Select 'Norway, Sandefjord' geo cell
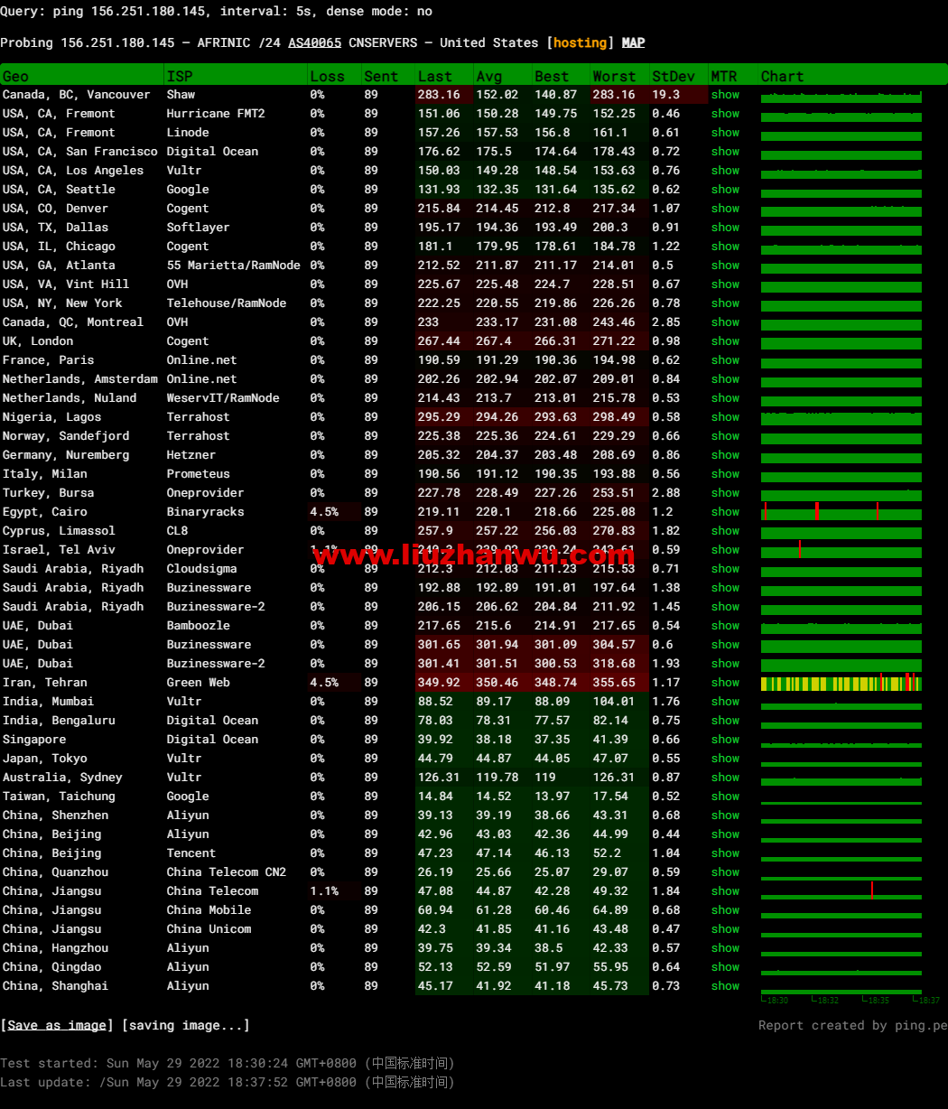The height and width of the screenshot is (1109, 948). pyautogui.click(x=66, y=436)
